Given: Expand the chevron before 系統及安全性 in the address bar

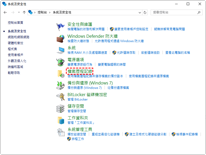Looking at the screenshot, I should tap(50, 12).
